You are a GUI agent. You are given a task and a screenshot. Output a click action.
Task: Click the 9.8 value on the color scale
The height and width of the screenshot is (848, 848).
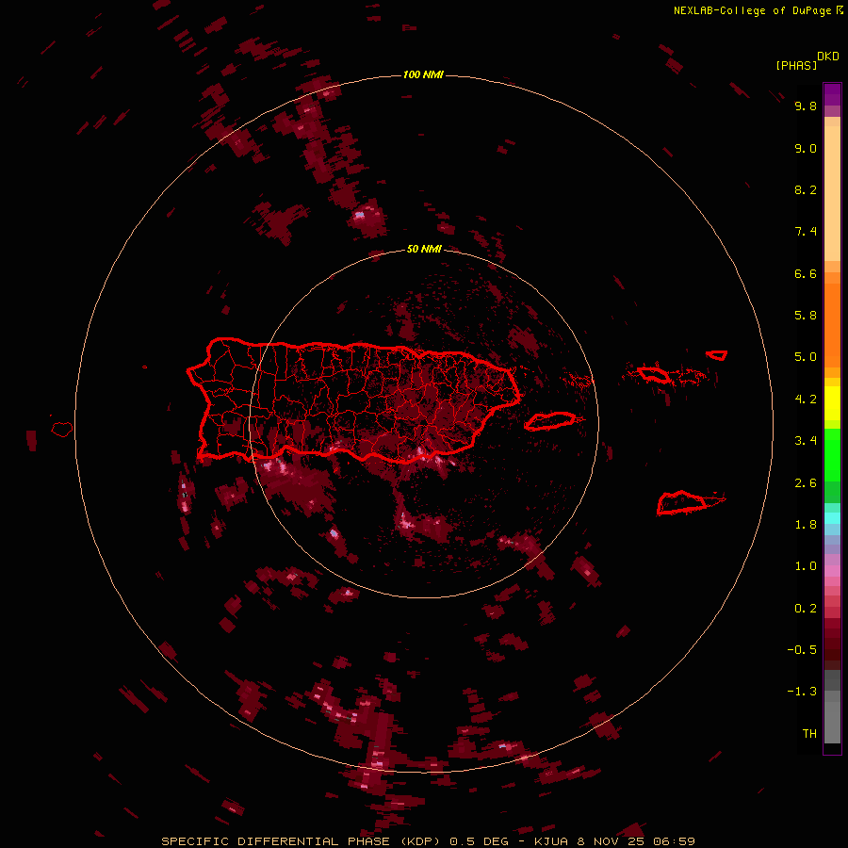point(806,106)
